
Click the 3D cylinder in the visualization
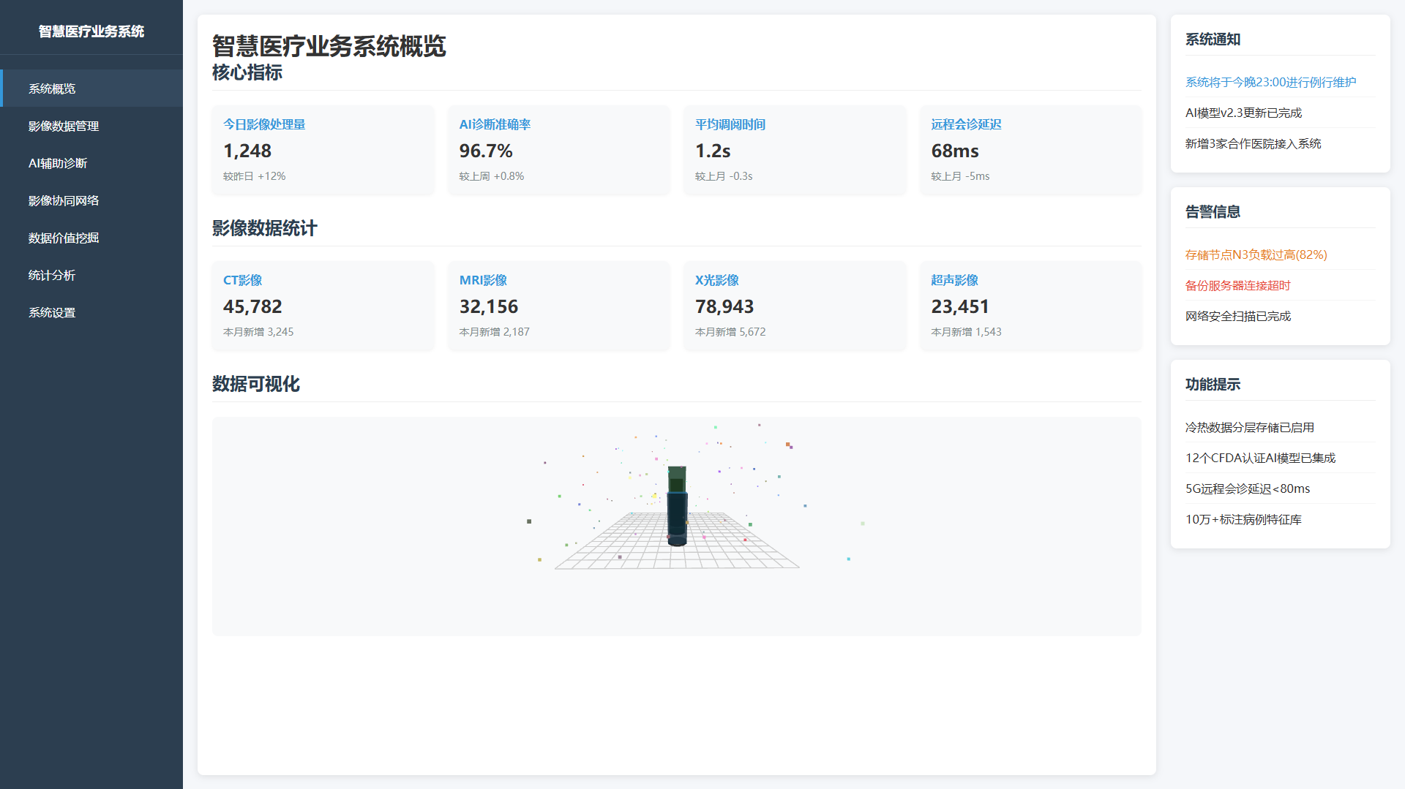coord(677,508)
